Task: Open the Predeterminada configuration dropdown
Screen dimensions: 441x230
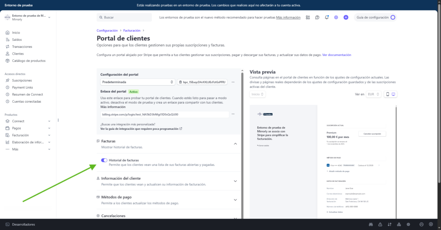Action: coord(137,82)
